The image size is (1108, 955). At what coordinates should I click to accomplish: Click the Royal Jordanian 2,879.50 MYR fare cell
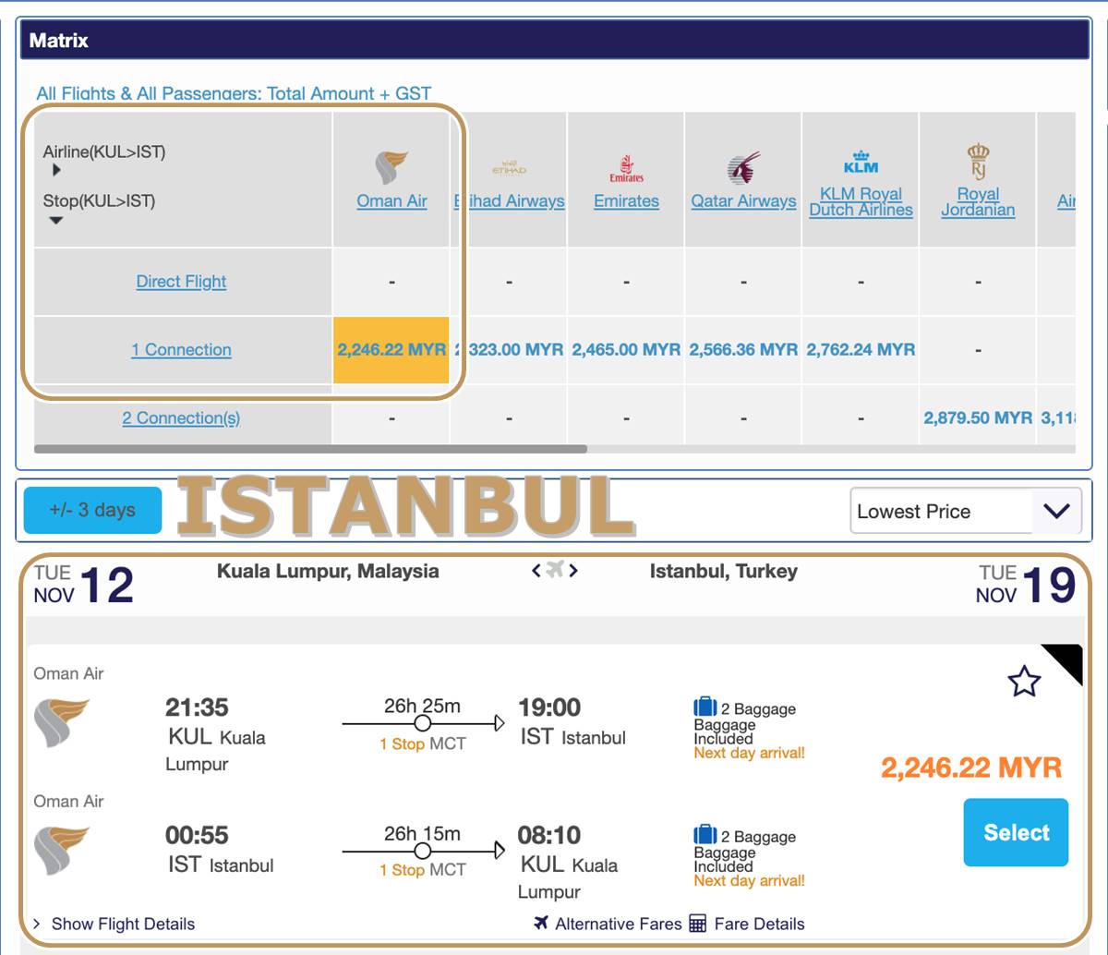click(978, 418)
